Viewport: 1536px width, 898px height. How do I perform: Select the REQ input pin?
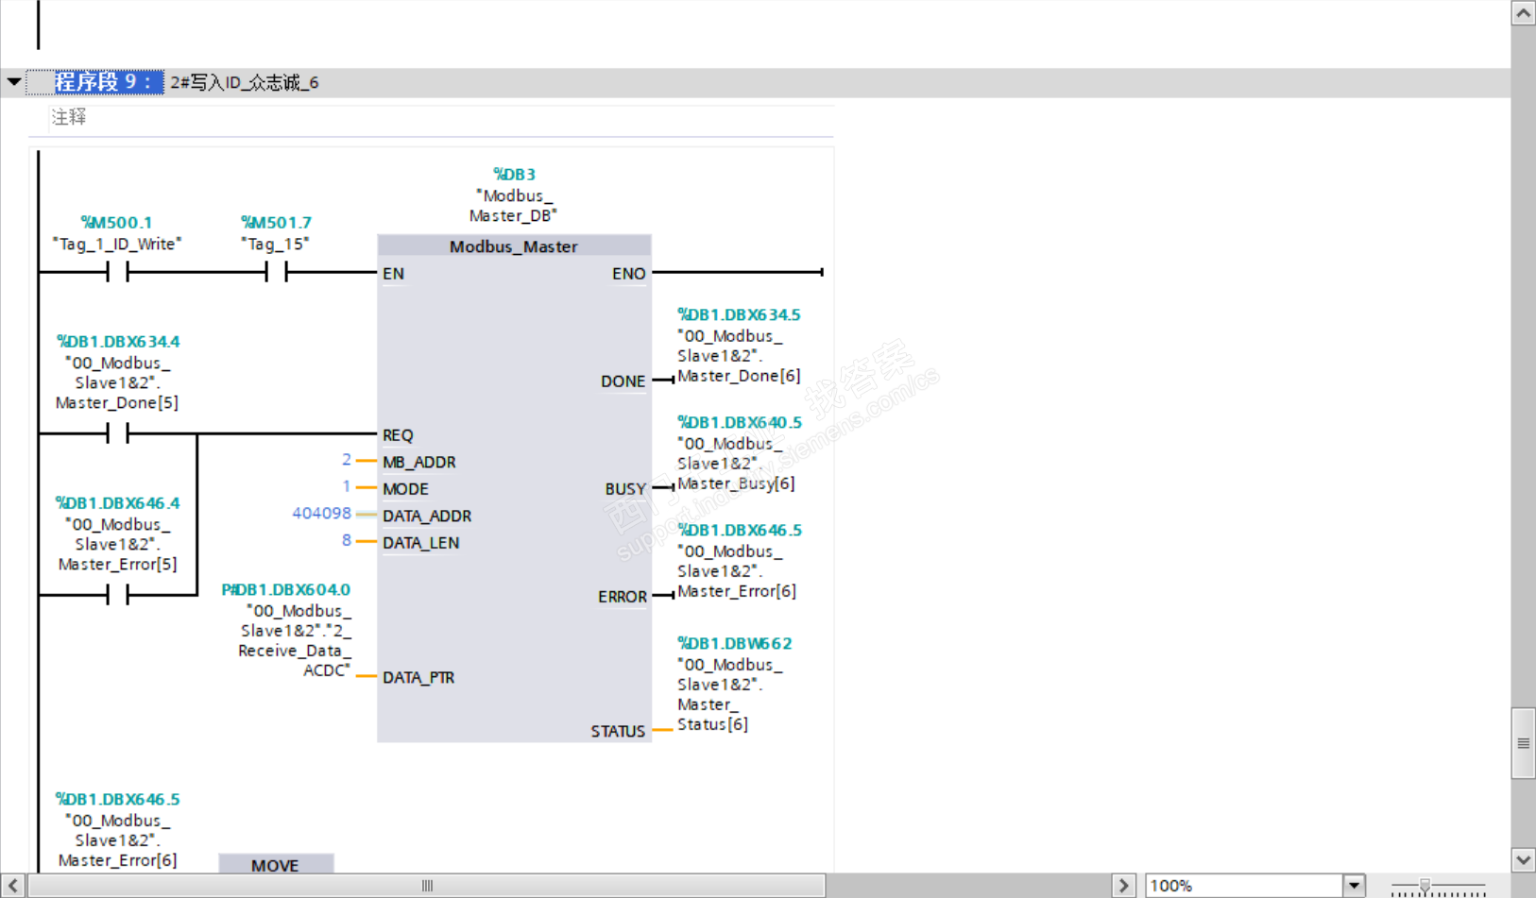point(398,435)
